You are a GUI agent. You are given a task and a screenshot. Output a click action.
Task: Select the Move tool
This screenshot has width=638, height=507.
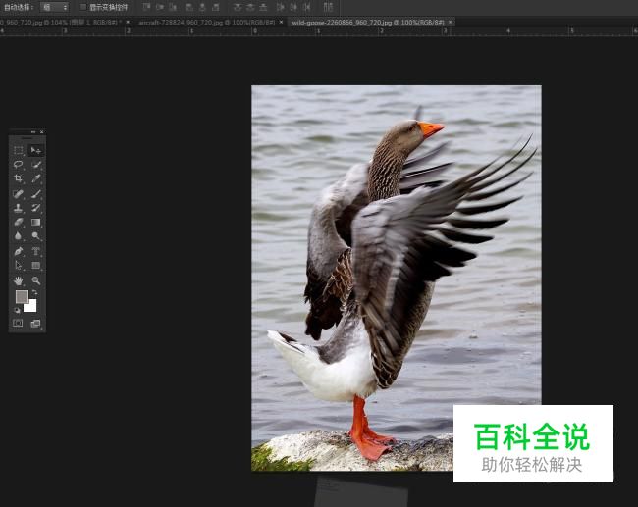point(36,150)
